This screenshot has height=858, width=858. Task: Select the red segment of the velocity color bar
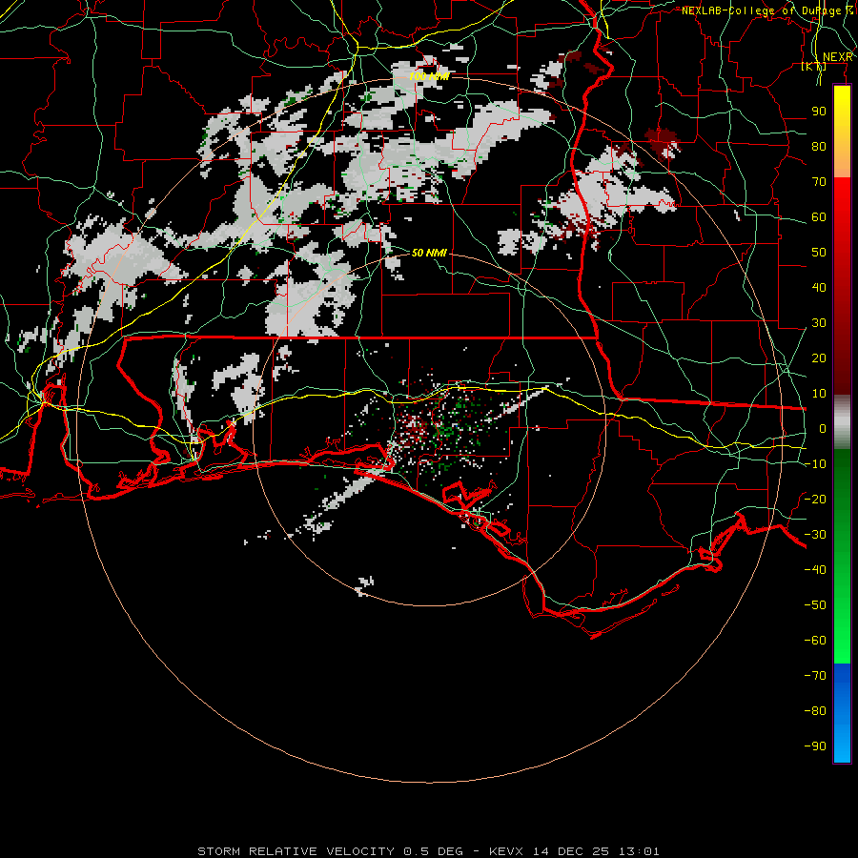click(x=842, y=286)
